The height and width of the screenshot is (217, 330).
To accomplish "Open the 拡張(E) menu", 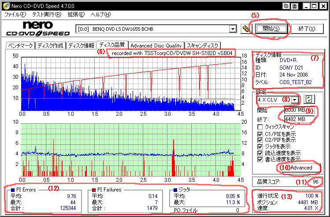I will click(76, 15).
